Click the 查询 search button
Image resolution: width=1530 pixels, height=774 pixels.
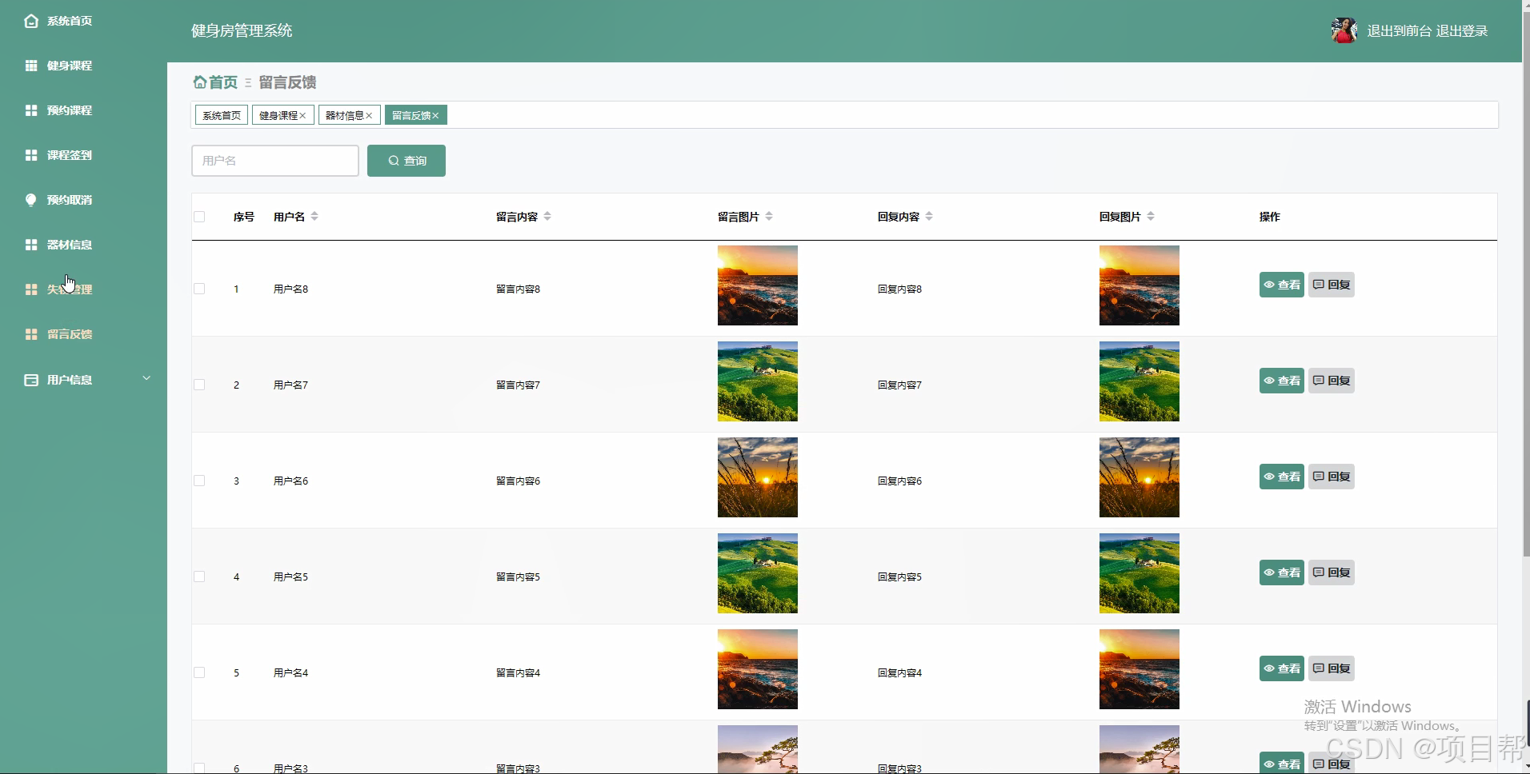pyautogui.click(x=407, y=161)
